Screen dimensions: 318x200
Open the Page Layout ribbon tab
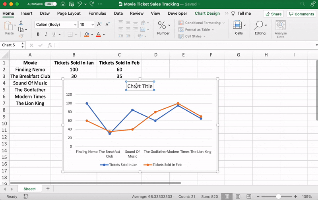(69, 13)
